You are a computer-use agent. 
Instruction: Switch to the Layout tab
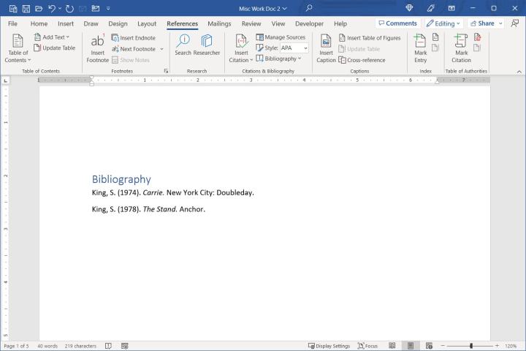pos(147,23)
